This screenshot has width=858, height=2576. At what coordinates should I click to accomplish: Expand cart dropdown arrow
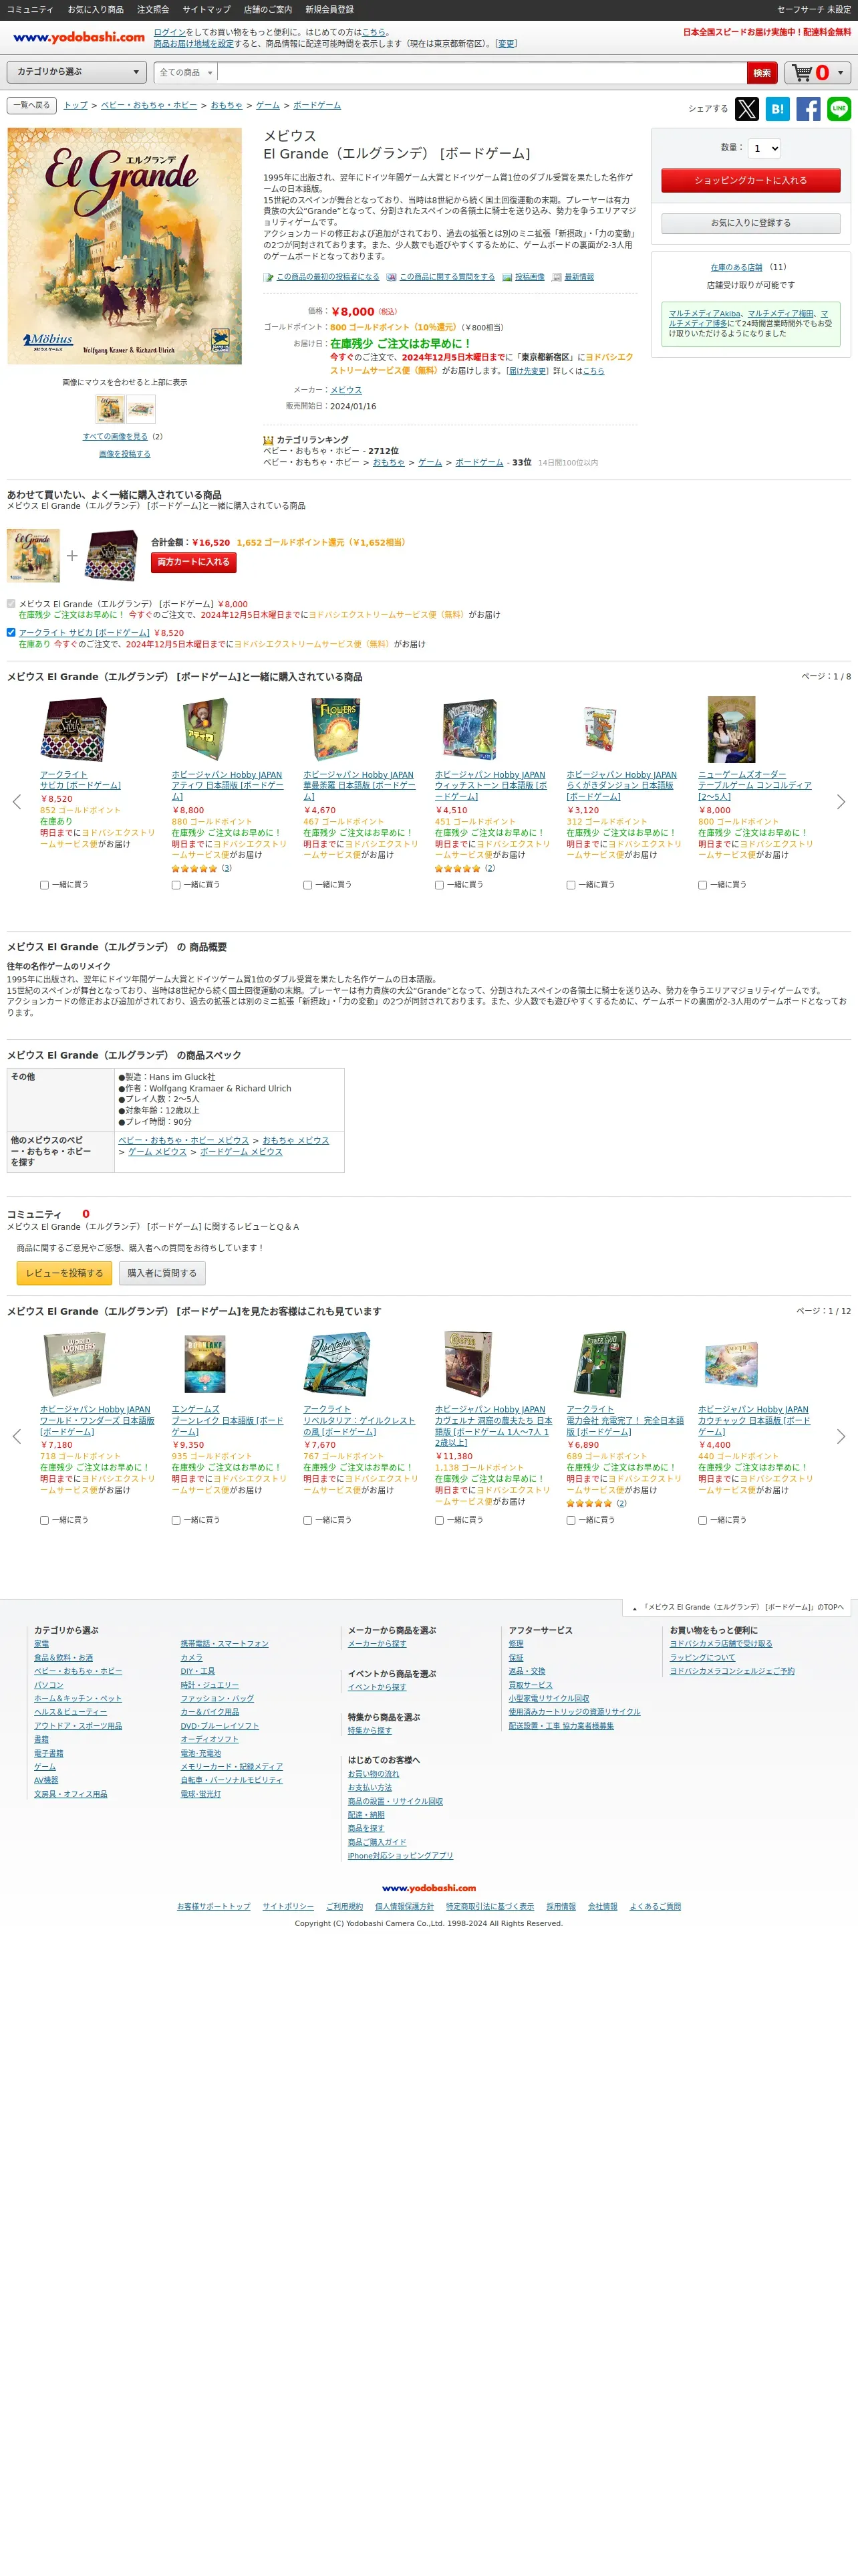click(840, 73)
